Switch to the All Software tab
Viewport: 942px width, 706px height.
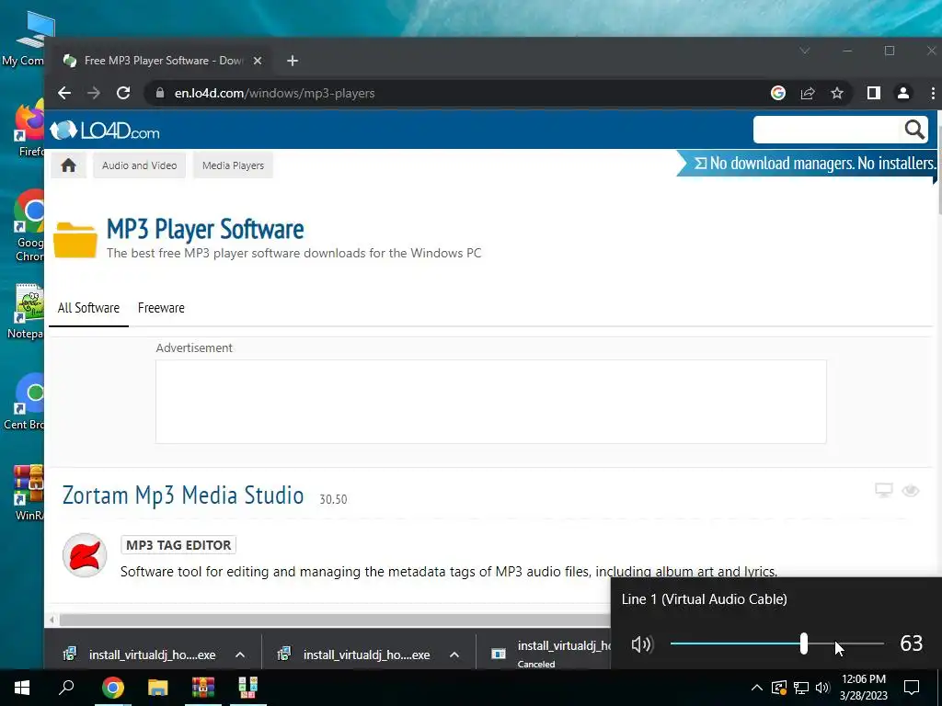(x=88, y=308)
